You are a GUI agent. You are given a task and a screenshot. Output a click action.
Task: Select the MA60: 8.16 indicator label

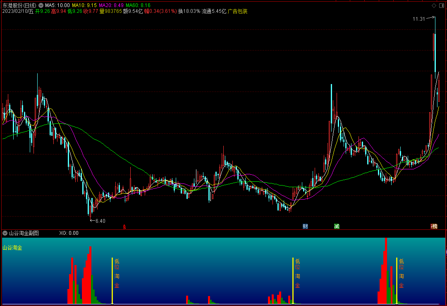tap(138, 5)
